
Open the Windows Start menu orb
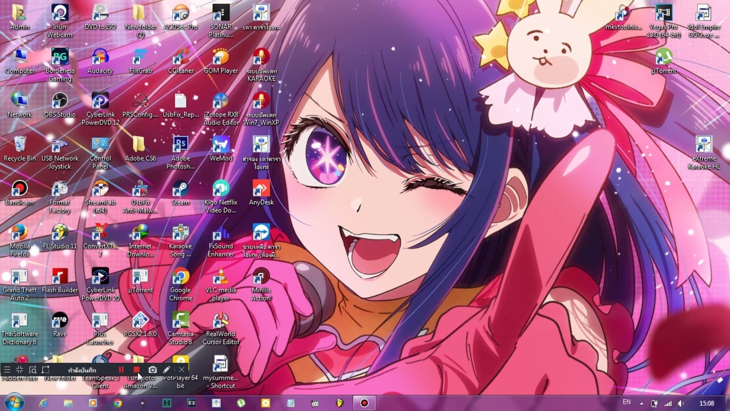click(14, 403)
